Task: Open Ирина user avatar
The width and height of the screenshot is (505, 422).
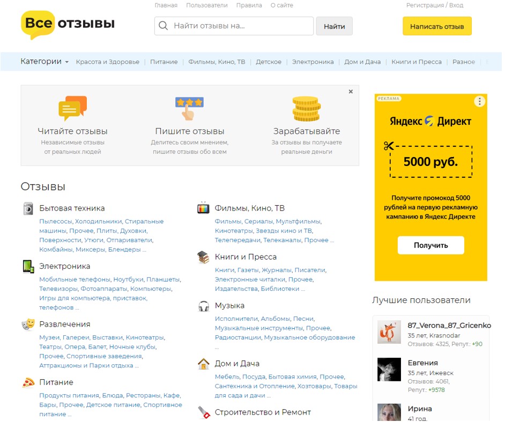Action: click(x=389, y=412)
